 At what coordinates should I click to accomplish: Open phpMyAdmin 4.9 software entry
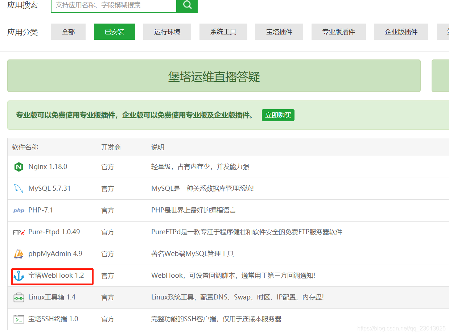click(55, 254)
